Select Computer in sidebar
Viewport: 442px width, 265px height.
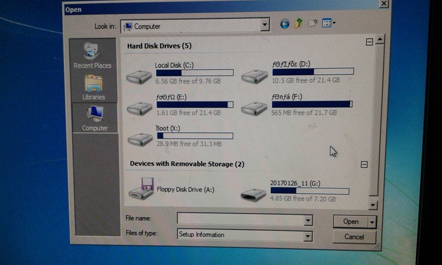point(95,118)
